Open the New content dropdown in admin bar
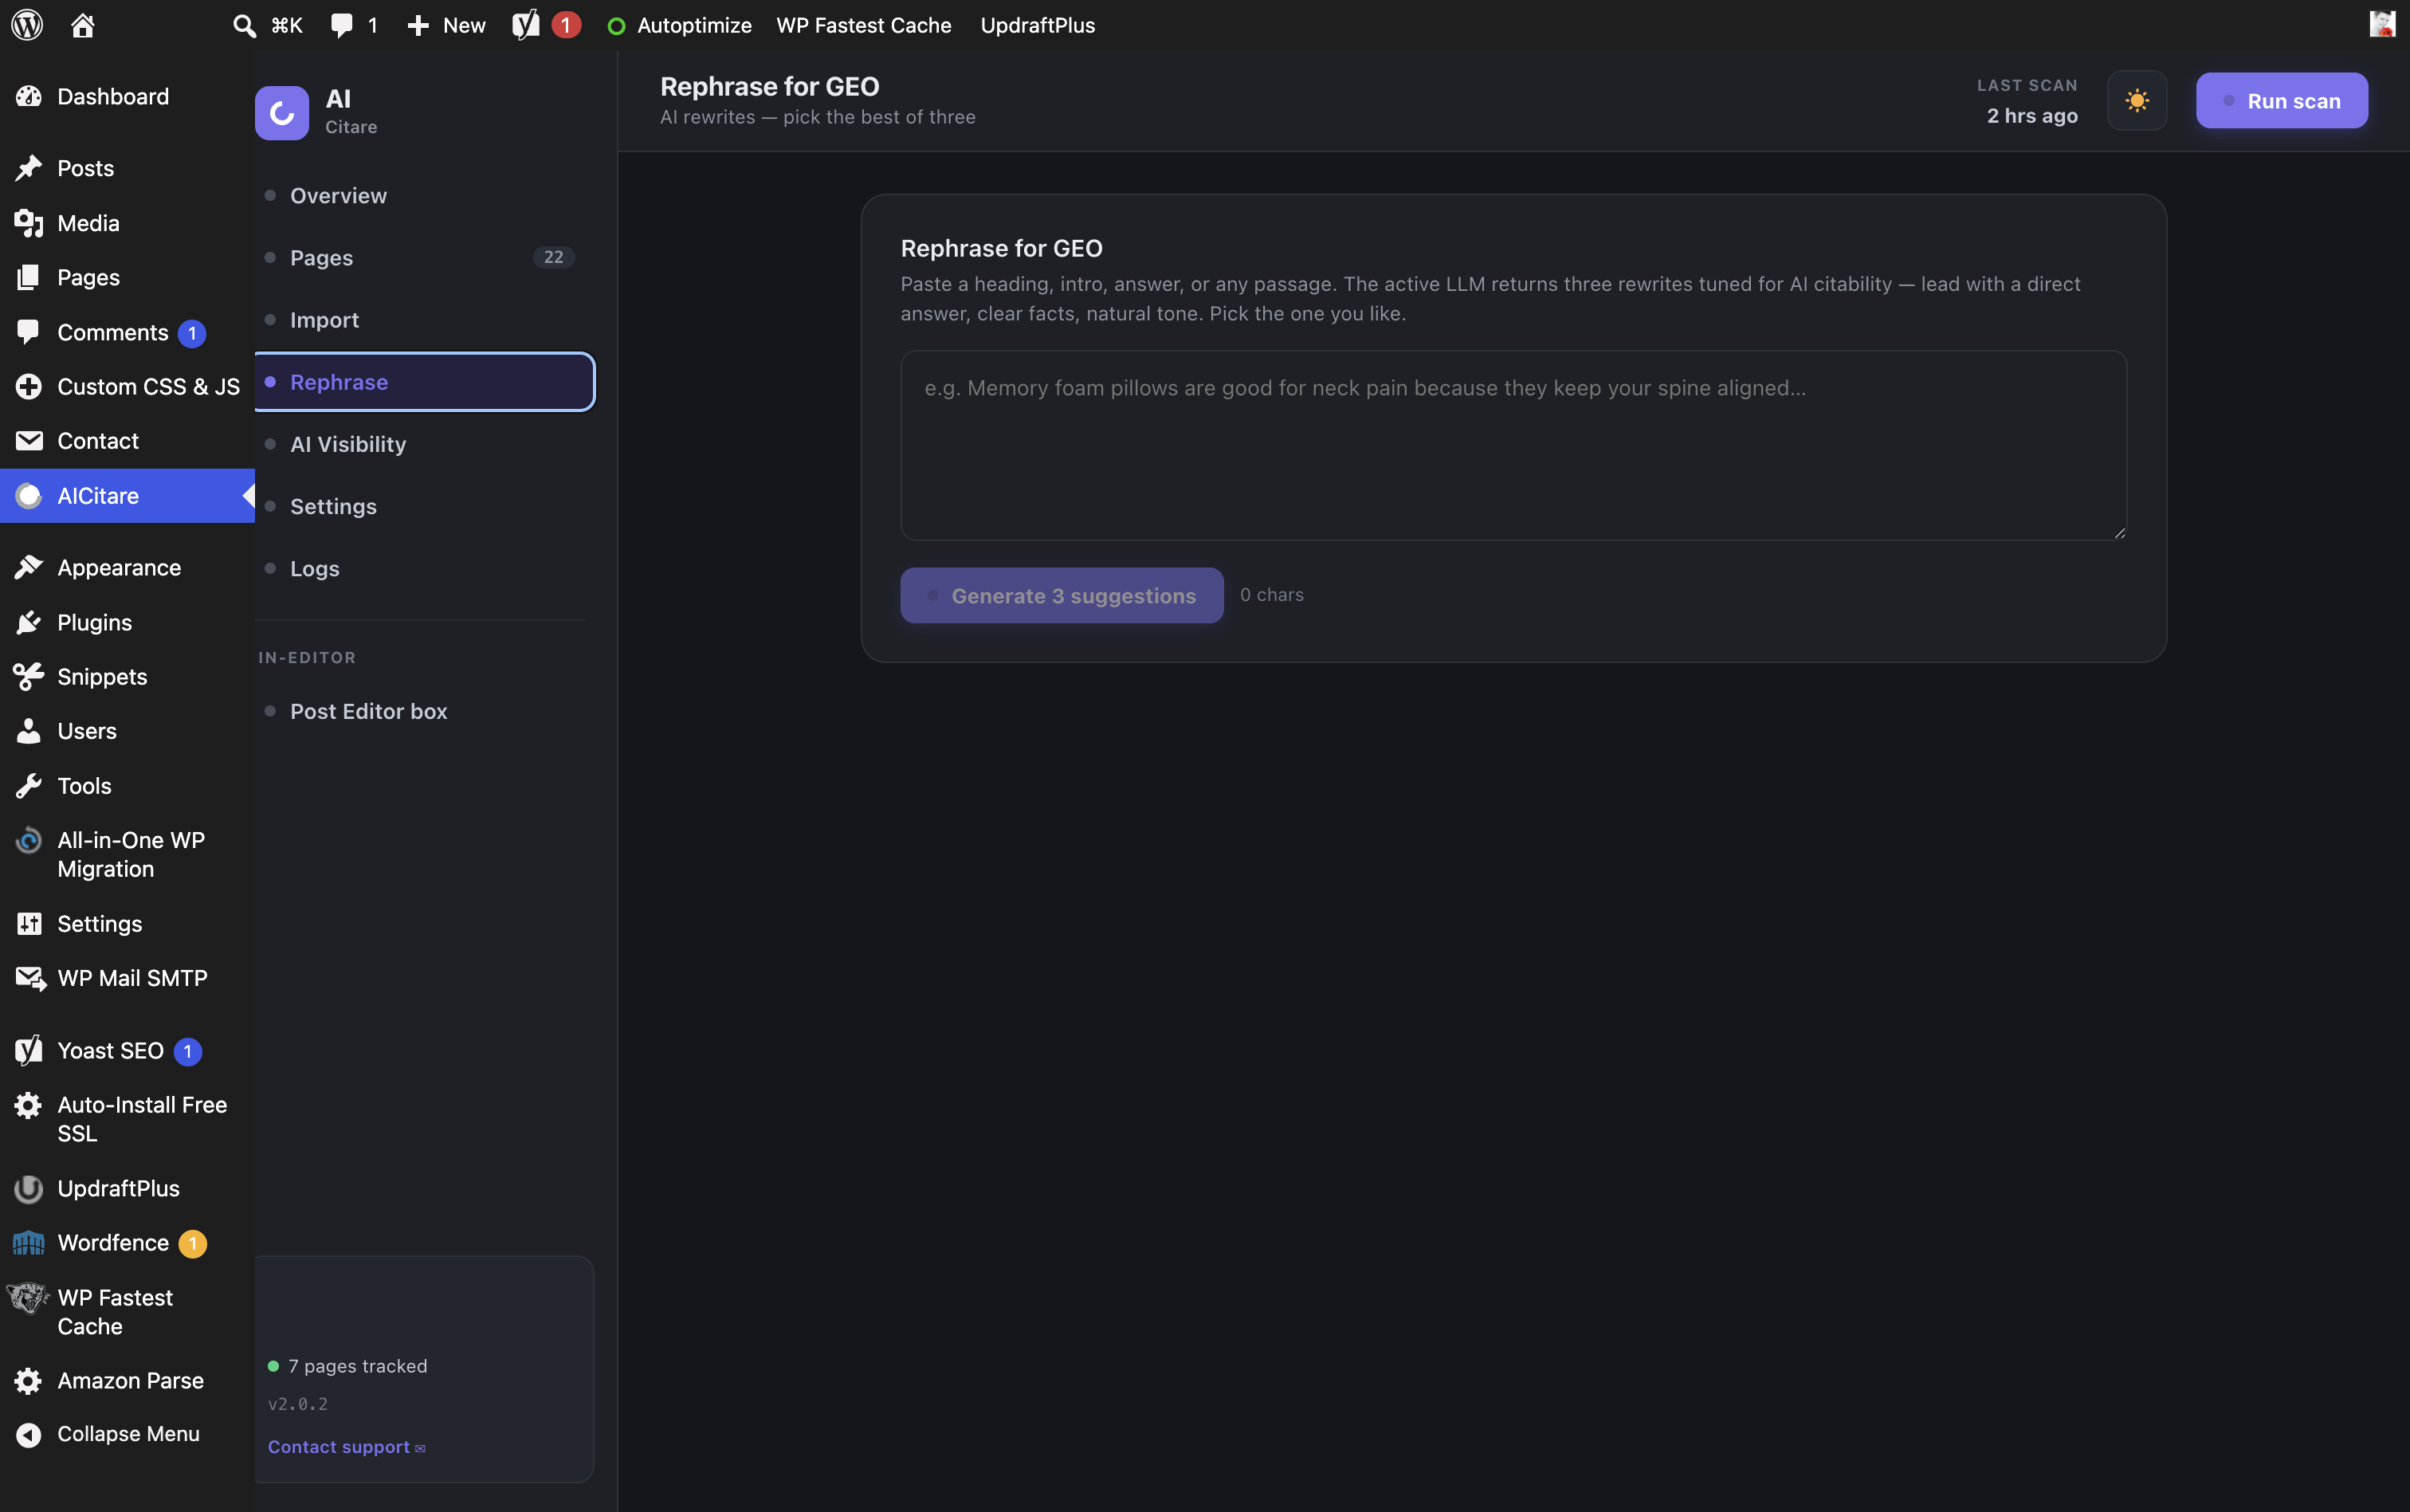This screenshot has height=1512, width=2410. pos(447,25)
